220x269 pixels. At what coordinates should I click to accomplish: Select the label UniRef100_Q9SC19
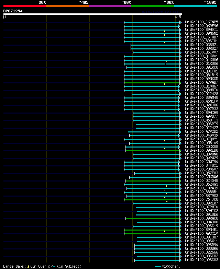pyautogui.click(x=201, y=226)
